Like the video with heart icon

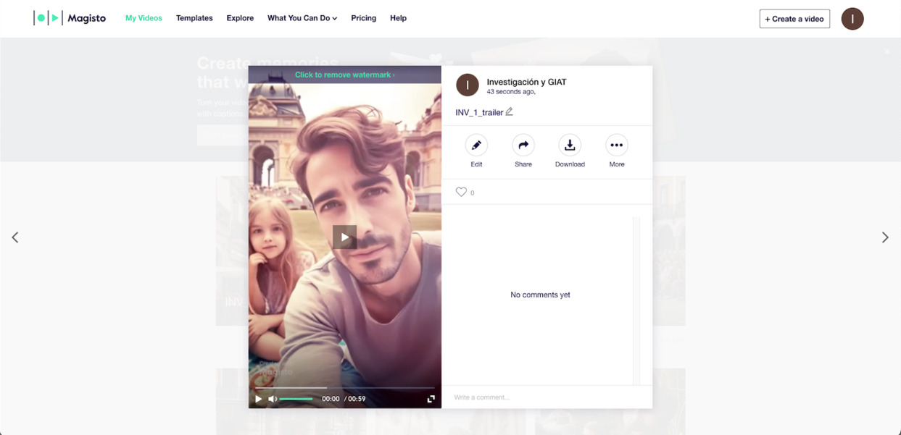(461, 192)
